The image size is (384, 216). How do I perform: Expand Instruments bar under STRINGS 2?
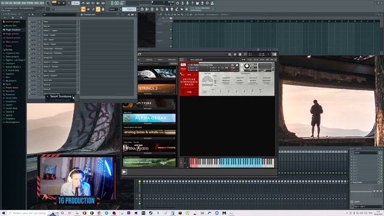click(157, 94)
